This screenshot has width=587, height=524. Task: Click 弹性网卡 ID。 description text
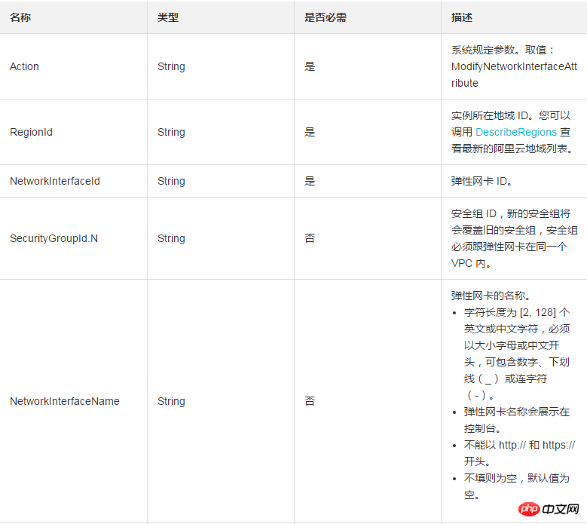[x=482, y=181]
